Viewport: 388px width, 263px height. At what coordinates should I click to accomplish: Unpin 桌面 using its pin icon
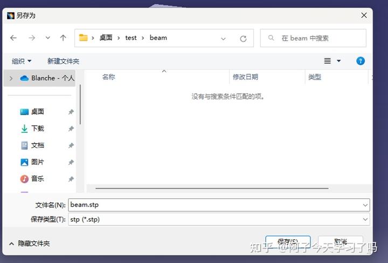point(71,112)
